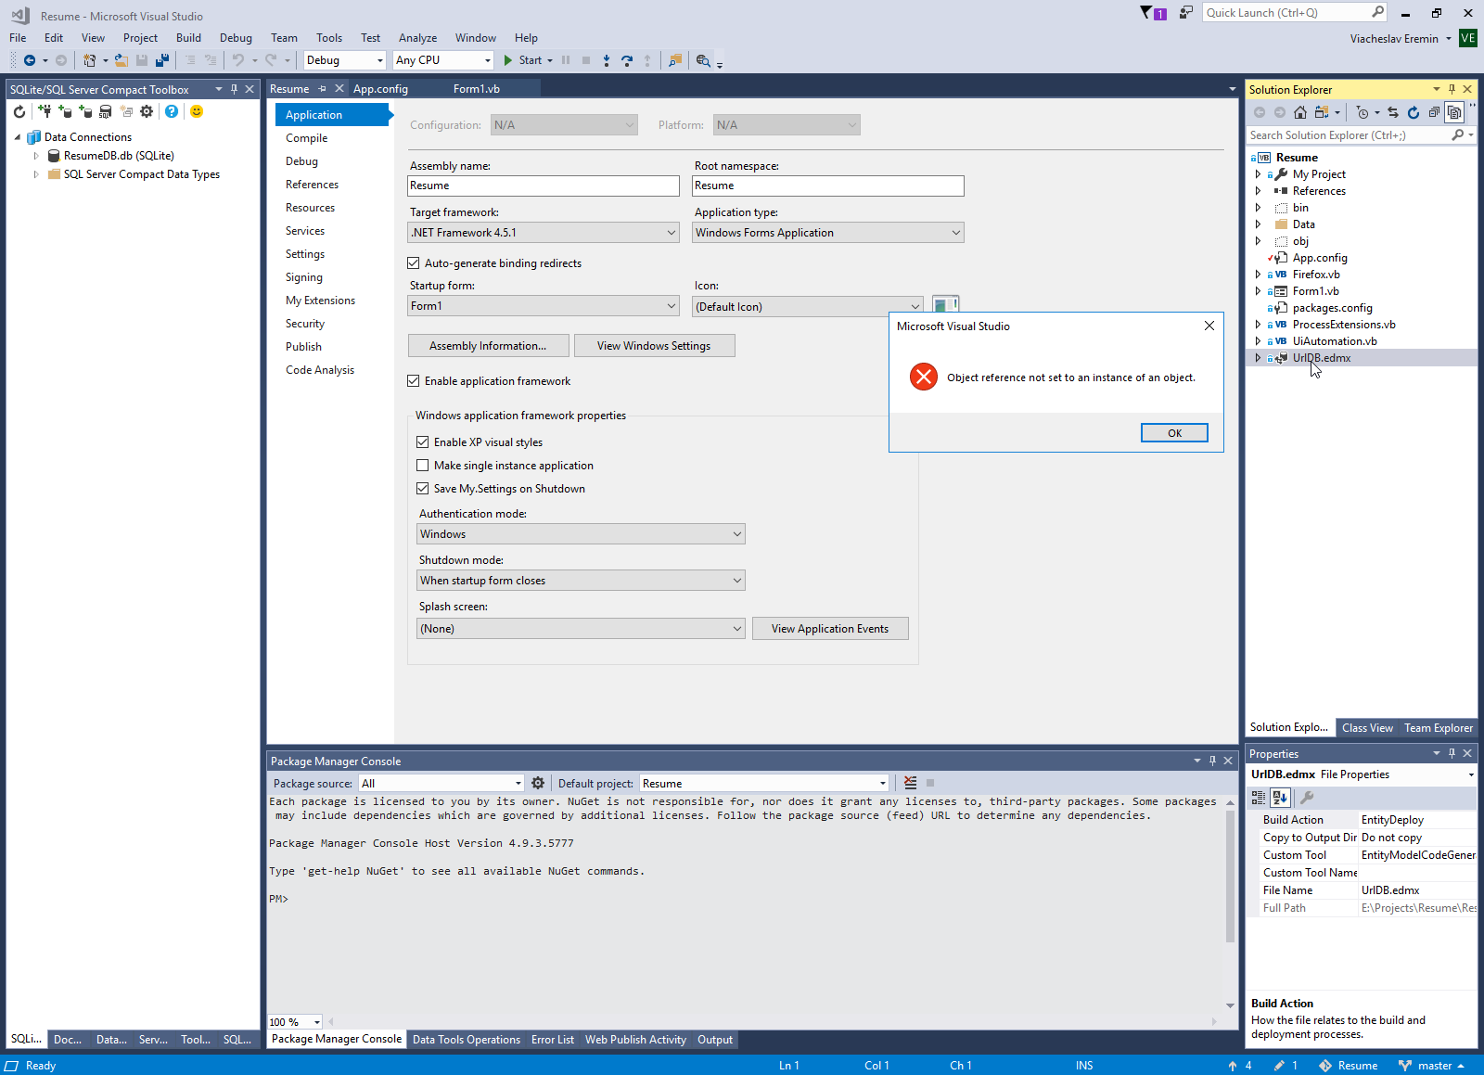Screen dimensions: 1484x1075
Task: Select the Compile page in project properties
Action: pyautogui.click(x=307, y=138)
